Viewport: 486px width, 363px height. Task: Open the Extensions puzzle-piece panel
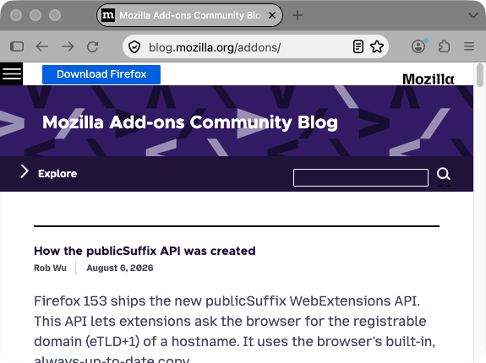444,46
